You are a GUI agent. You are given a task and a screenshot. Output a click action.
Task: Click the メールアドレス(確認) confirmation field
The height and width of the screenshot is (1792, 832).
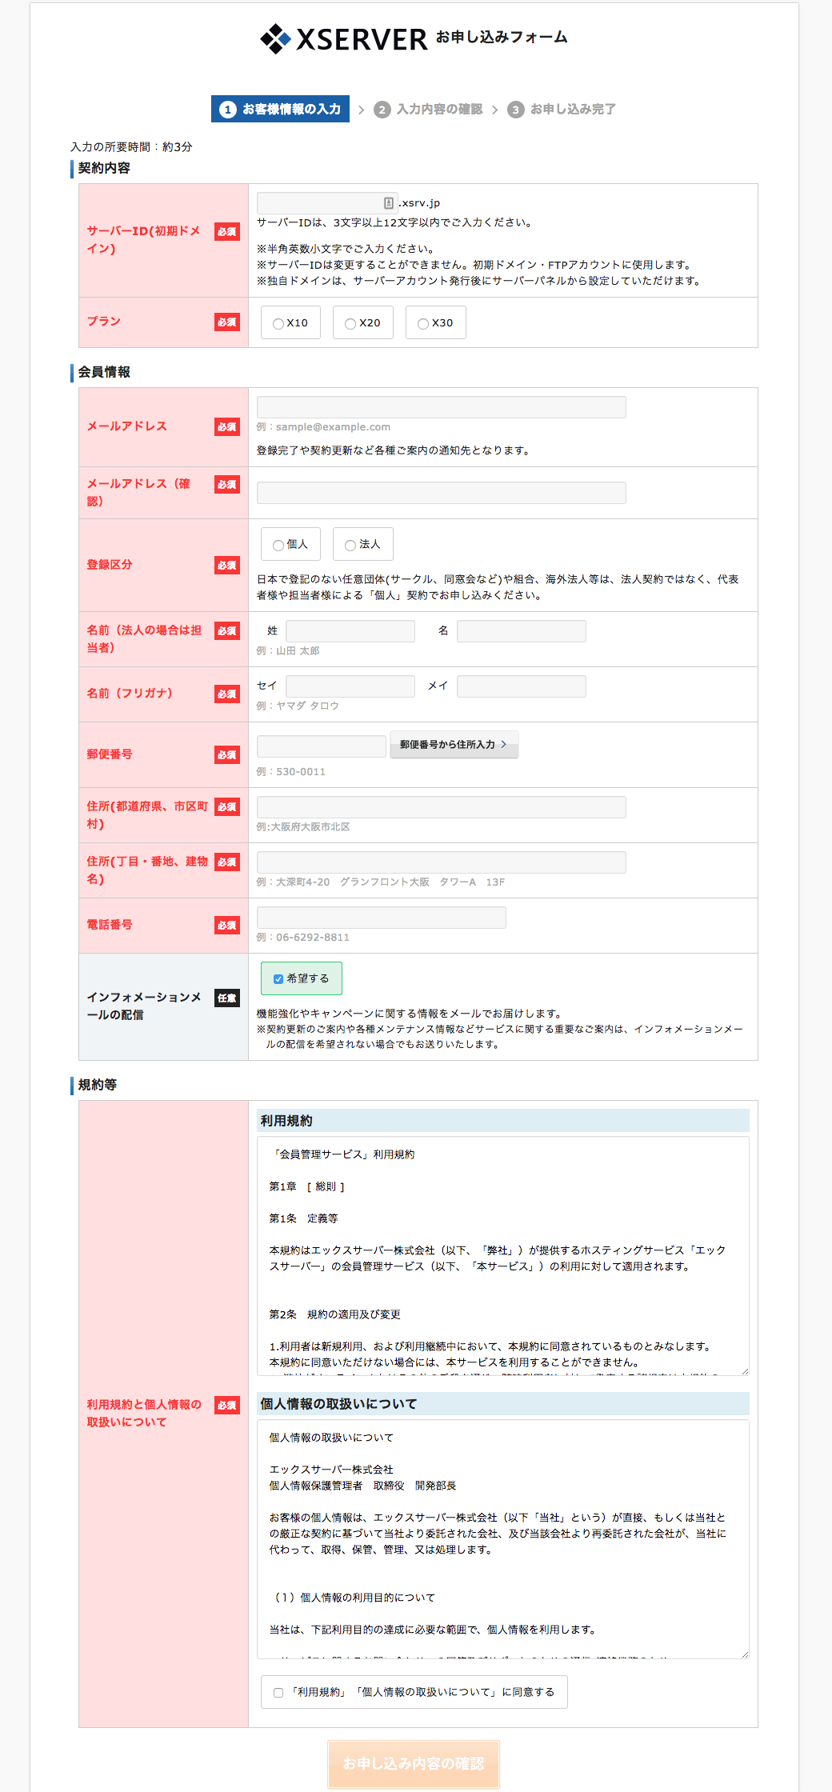[x=441, y=493]
